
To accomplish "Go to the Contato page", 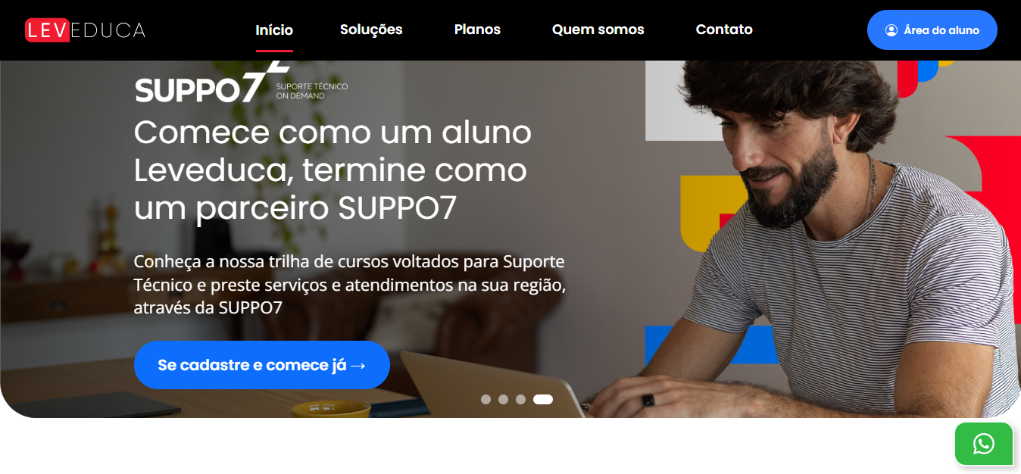I will coord(724,30).
